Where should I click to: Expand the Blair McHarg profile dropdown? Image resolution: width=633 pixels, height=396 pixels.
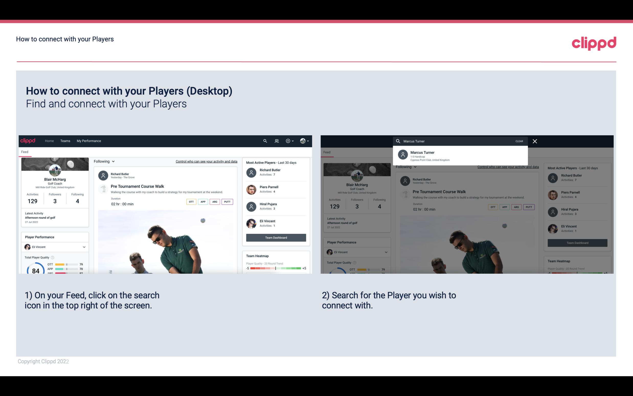tap(306, 140)
